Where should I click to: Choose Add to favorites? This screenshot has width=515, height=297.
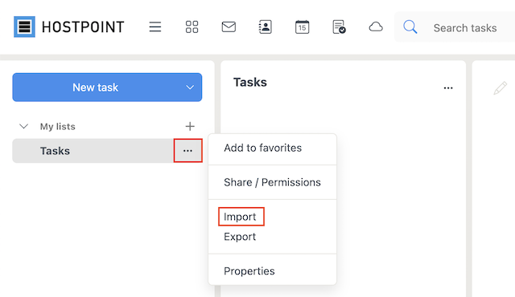point(263,148)
